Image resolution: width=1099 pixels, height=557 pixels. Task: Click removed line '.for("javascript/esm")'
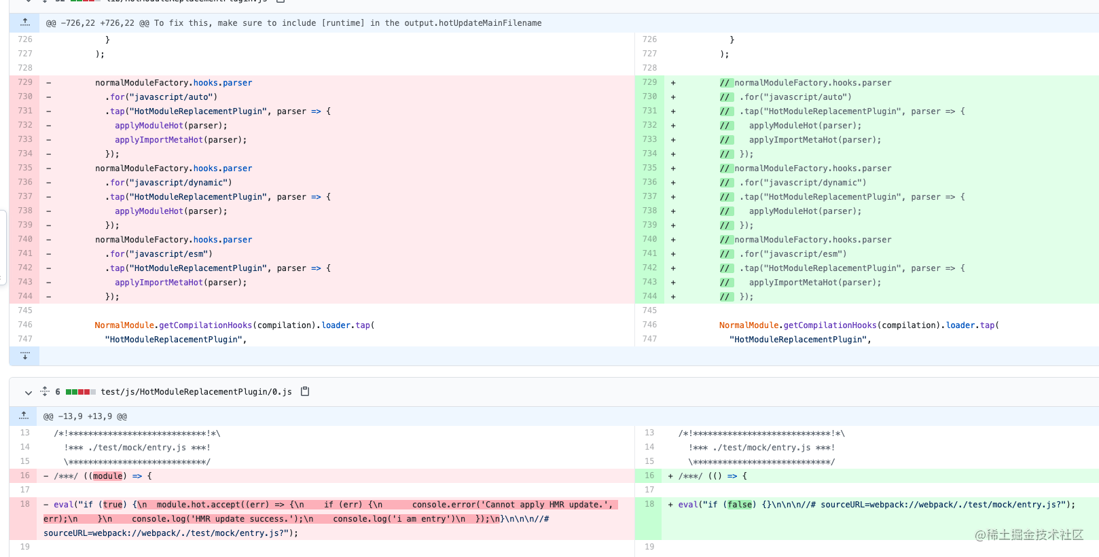pos(158,254)
